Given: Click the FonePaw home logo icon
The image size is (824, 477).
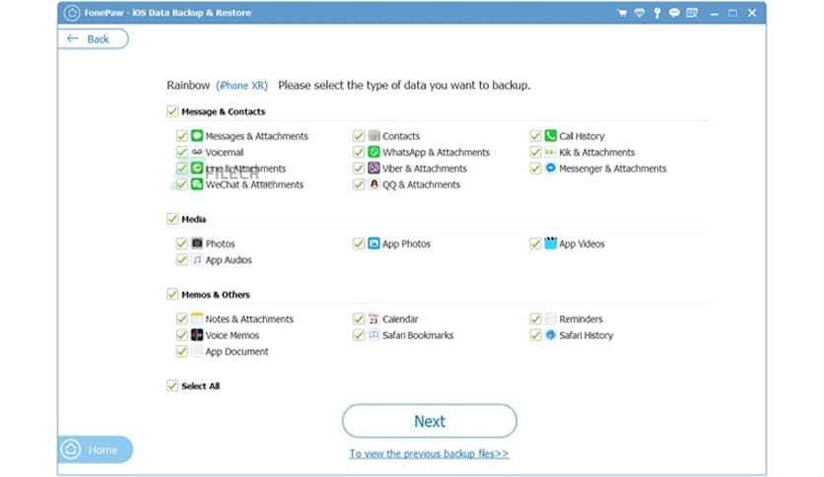Looking at the screenshot, I should (x=72, y=13).
